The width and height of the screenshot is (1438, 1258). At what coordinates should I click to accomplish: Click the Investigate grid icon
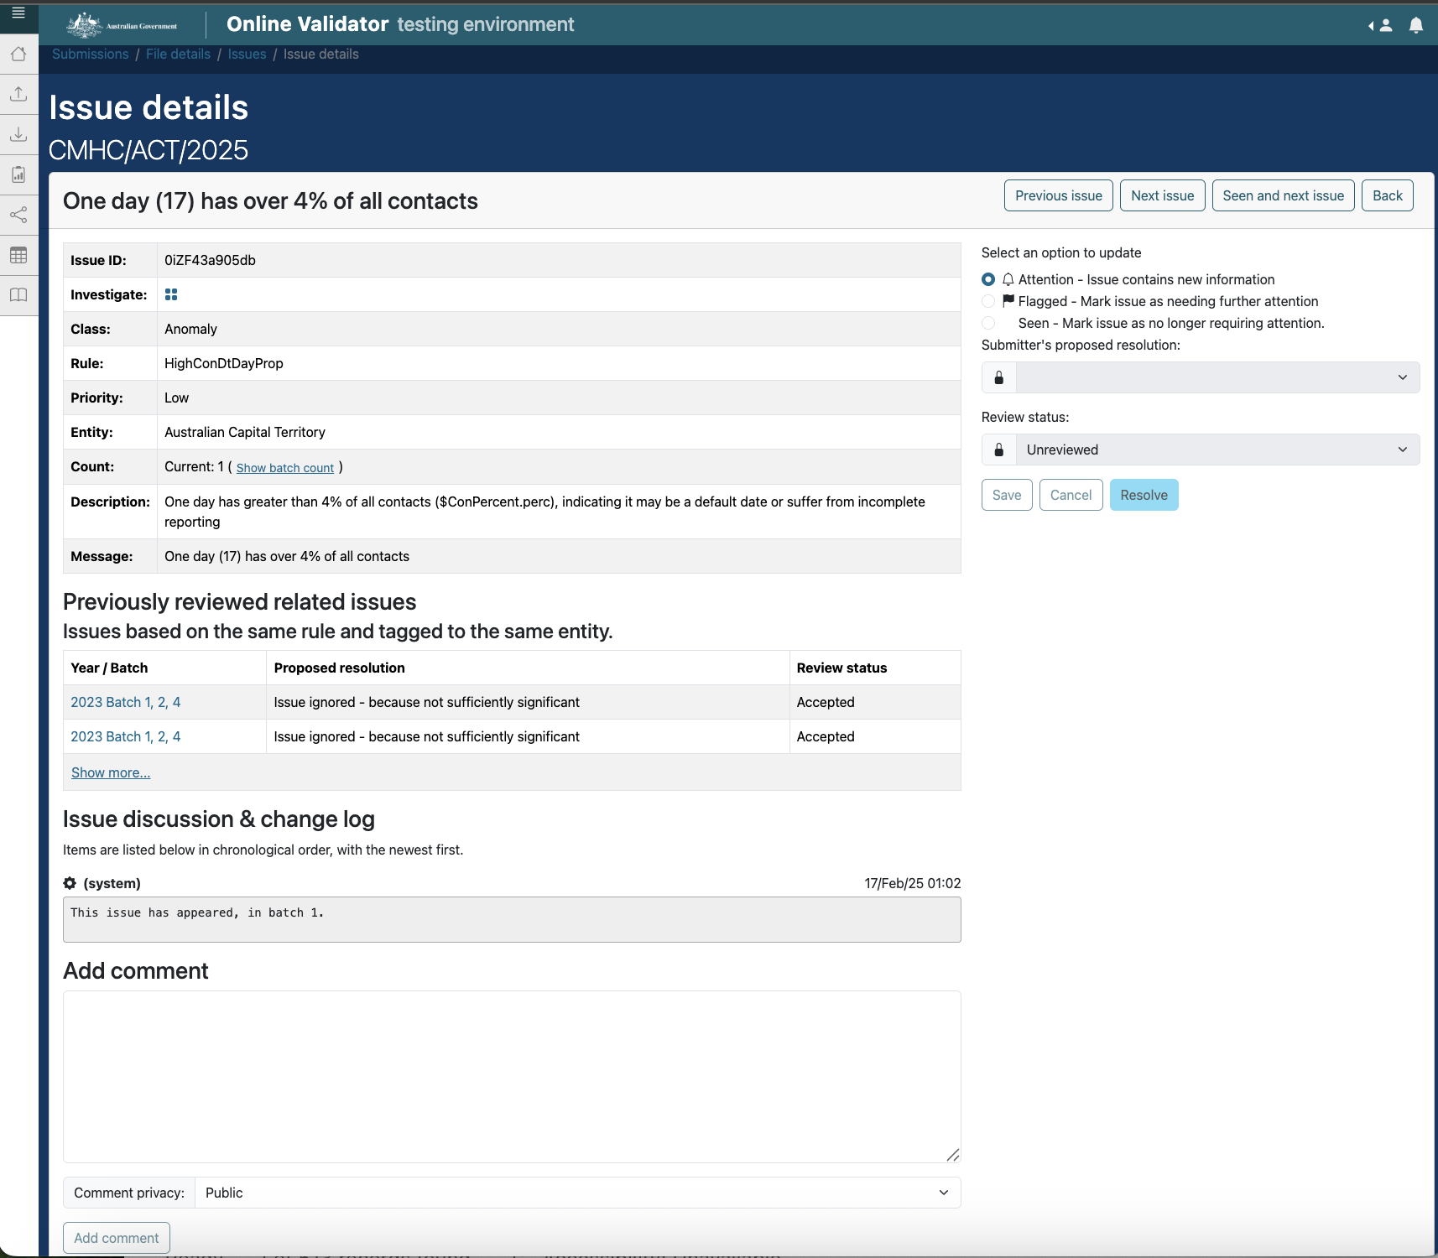point(171,294)
